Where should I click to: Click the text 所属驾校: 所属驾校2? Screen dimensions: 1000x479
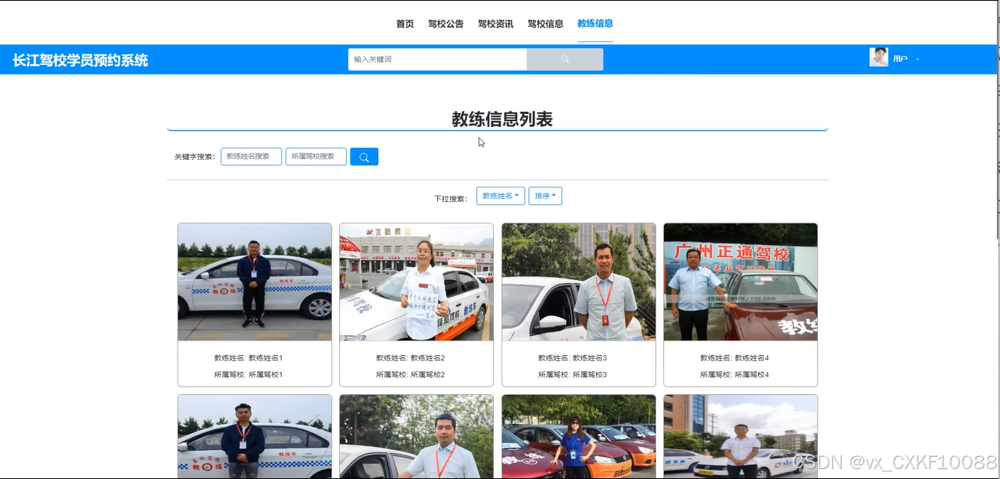410,375
